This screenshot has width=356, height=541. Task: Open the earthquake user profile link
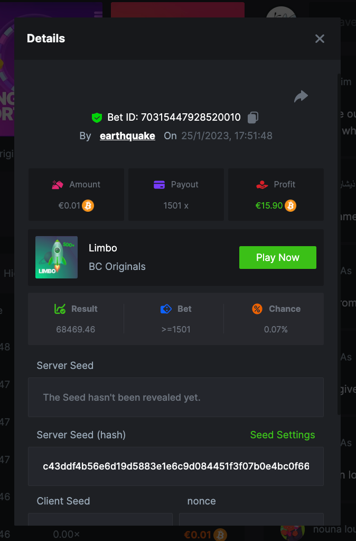coord(127,136)
